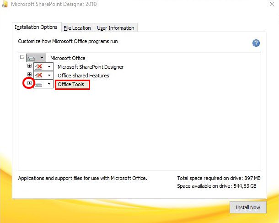Viewport: 279px width, 223px height.
Task: Click the Install Now button
Action: 248,207
